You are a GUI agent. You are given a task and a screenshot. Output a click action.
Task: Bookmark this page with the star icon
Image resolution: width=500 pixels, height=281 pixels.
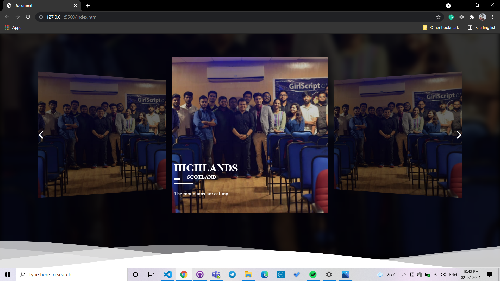(438, 17)
